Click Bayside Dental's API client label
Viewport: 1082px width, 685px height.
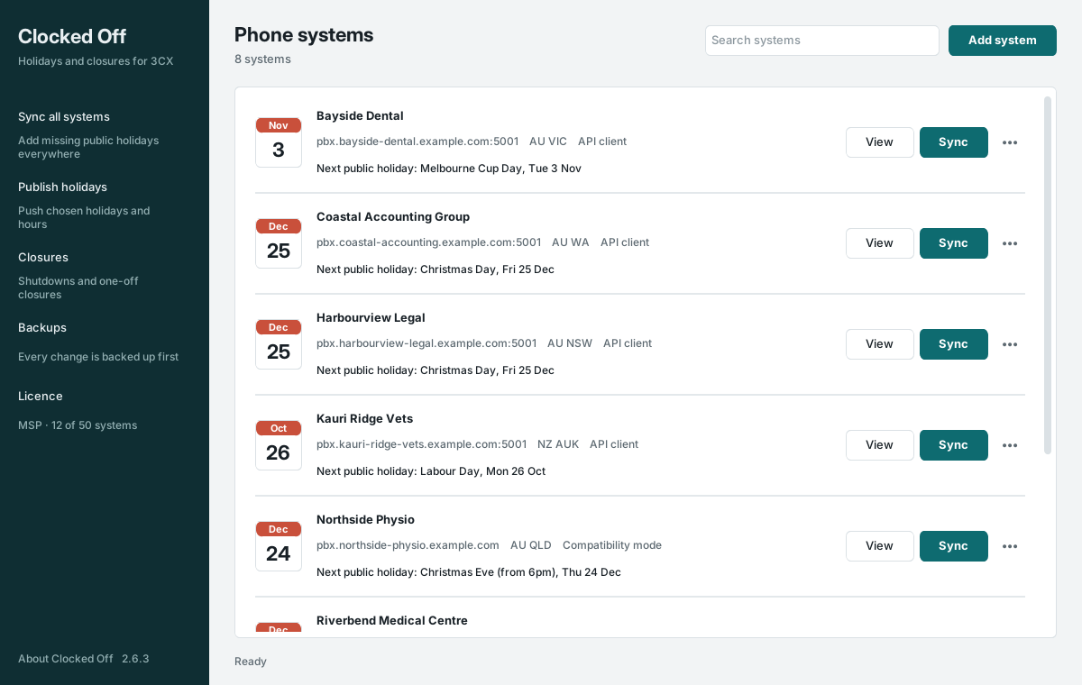click(x=602, y=142)
